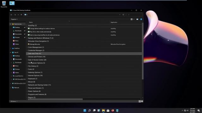Viewport: 202px width, 113px height.
Task: Select Desktop under Quick access
Action: (x=17, y=27)
